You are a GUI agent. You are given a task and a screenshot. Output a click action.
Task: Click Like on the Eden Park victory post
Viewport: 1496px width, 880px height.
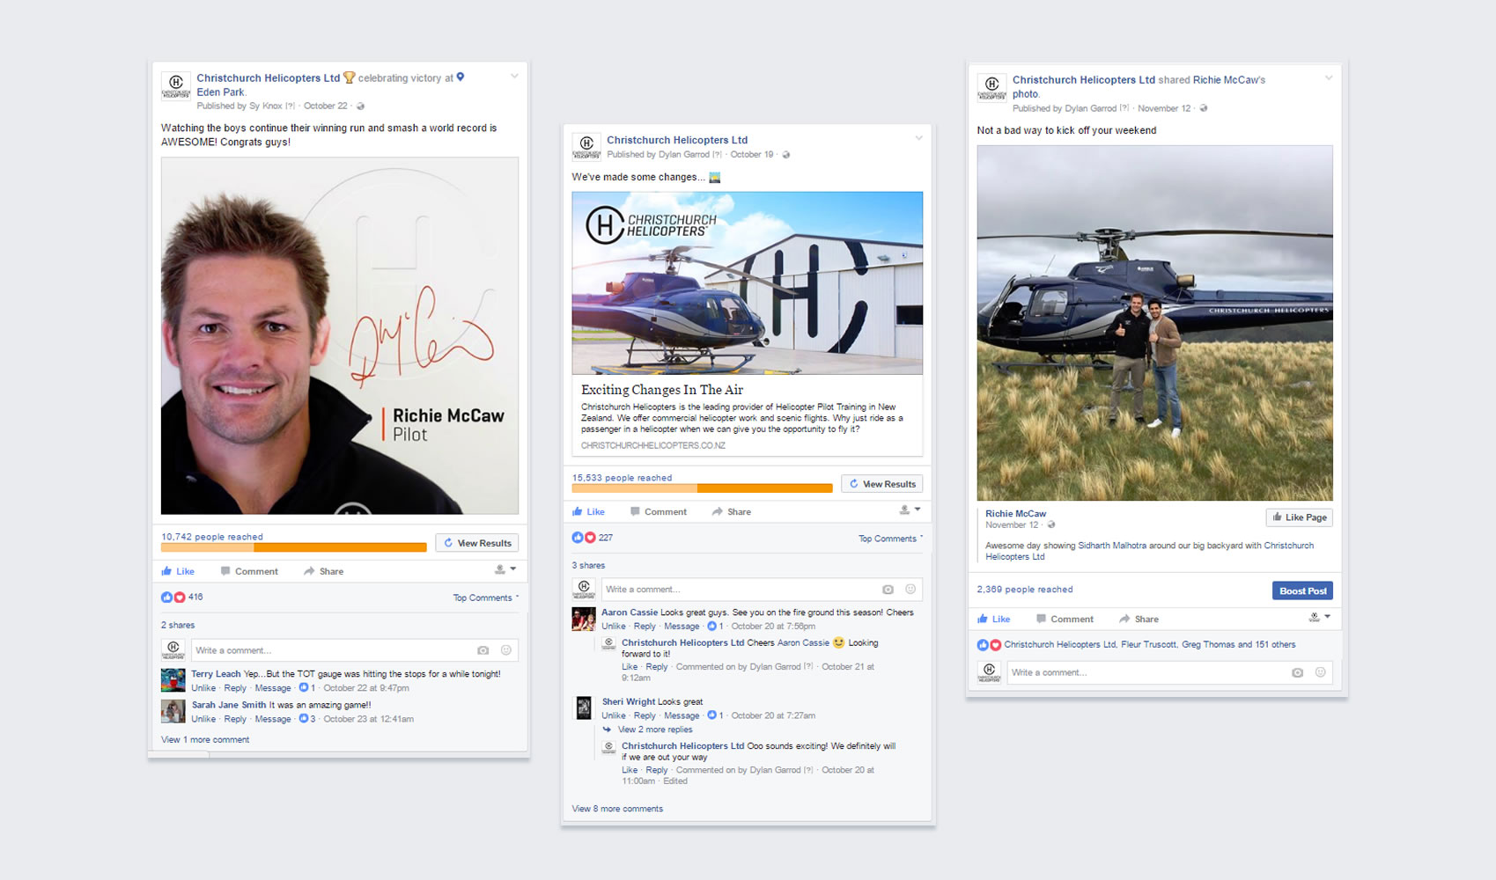click(178, 571)
